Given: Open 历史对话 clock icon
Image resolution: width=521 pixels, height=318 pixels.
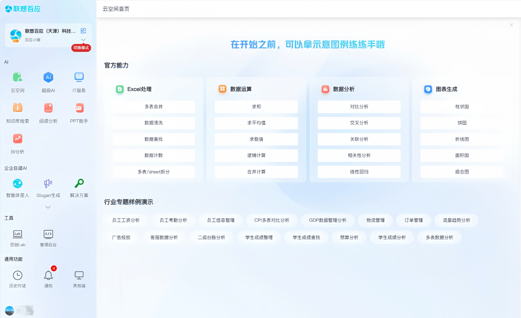Looking at the screenshot, I should coord(17,276).
